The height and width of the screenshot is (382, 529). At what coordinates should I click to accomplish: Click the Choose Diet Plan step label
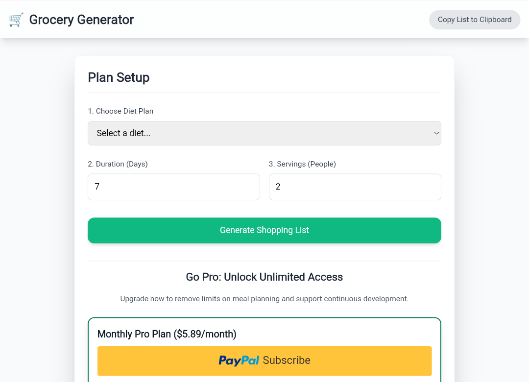[x=120, y=111]
